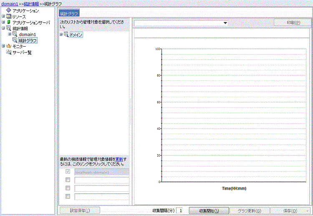Viewport: 313px width, 216px height.
Task: Click the ドメイン icon in target list
Action: tap(66, 35)
